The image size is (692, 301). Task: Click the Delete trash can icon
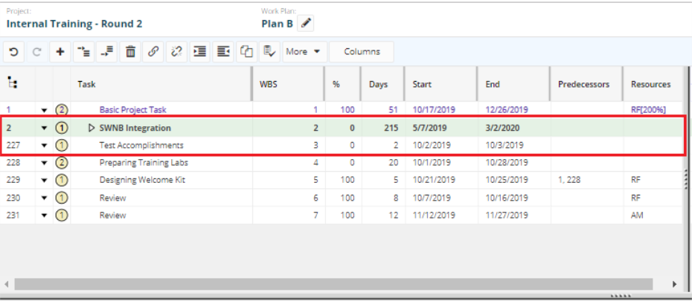[130, 52]
